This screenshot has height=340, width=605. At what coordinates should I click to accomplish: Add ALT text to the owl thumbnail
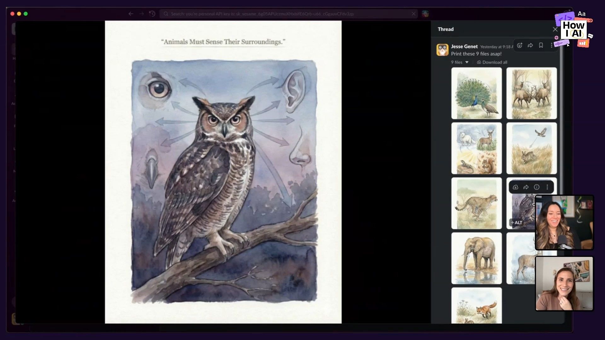(x=517, y=223)
